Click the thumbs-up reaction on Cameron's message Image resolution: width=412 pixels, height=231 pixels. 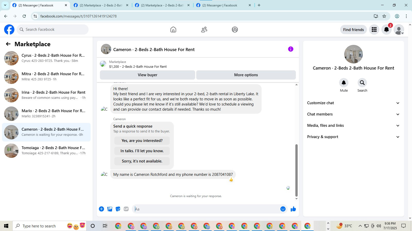click(x=231, y=180)
